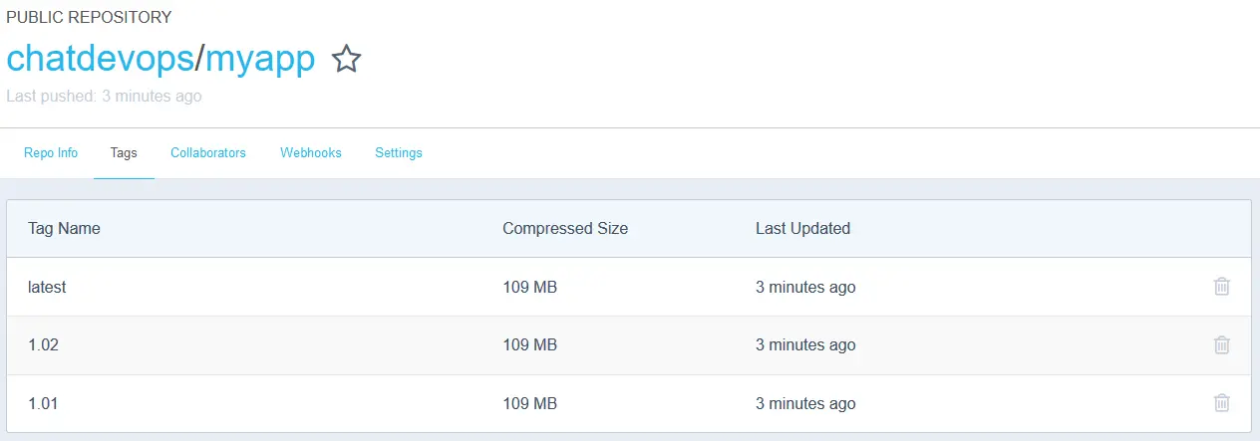This screenshot has height=441, width=1260.
Task: Click the chatdevops namespace link
Action: coord(100,60)
